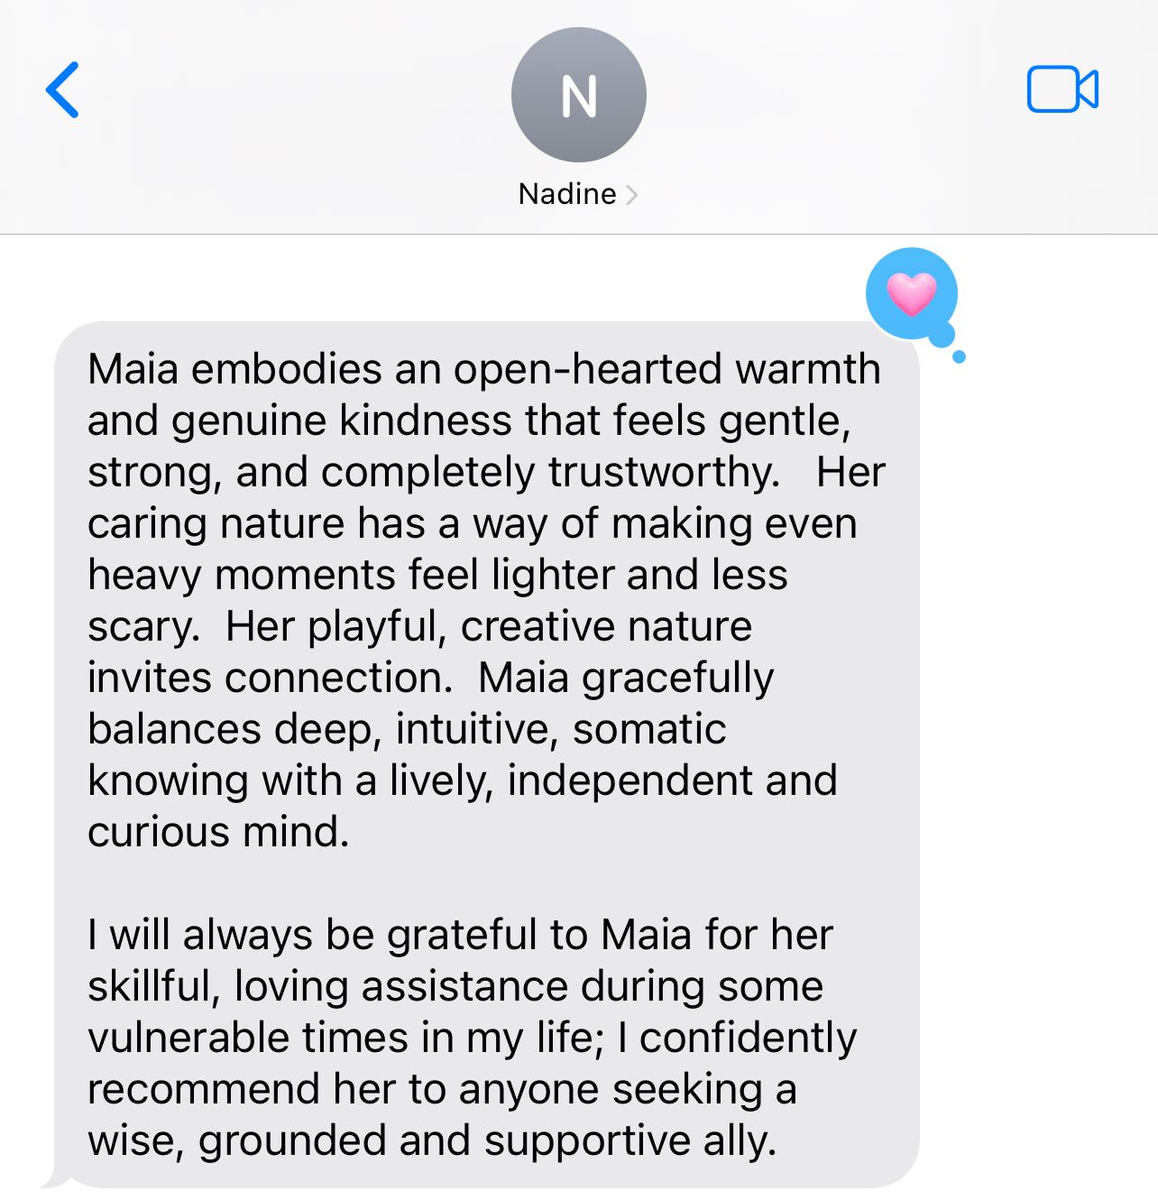
Task: Start a FaceTime video call with Nadine
Action: pos(1062,89)
